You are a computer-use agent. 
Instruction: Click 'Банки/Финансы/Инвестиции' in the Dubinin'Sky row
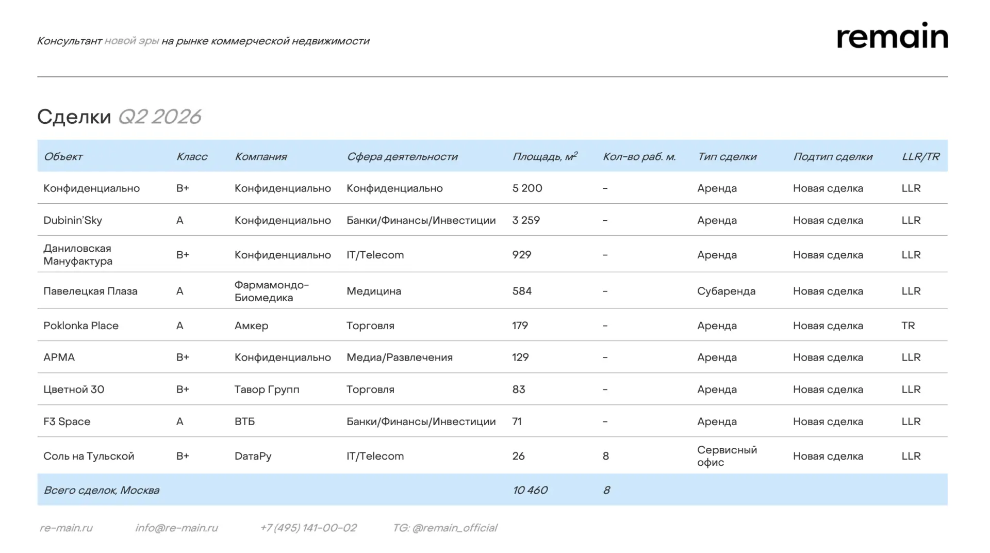(421, 220)
